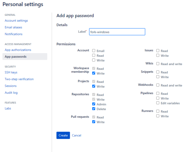The image size is (195, 152).
Task: Open Notifications settings link
Action: pos(13,34)
